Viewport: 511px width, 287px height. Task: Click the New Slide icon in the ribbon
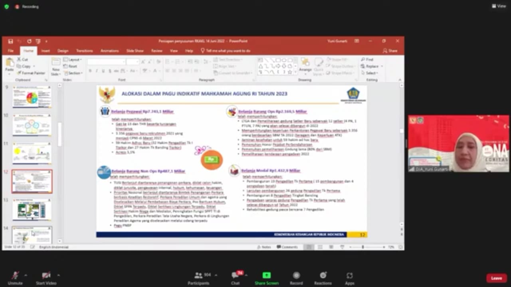(x=56, y=64)
